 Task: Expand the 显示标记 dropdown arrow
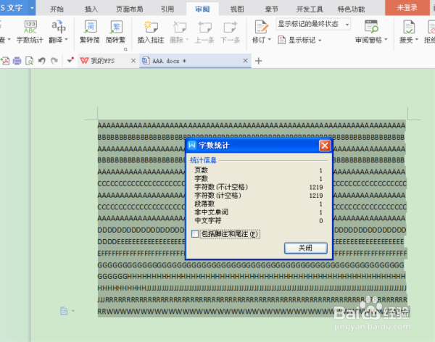[320, 41]
